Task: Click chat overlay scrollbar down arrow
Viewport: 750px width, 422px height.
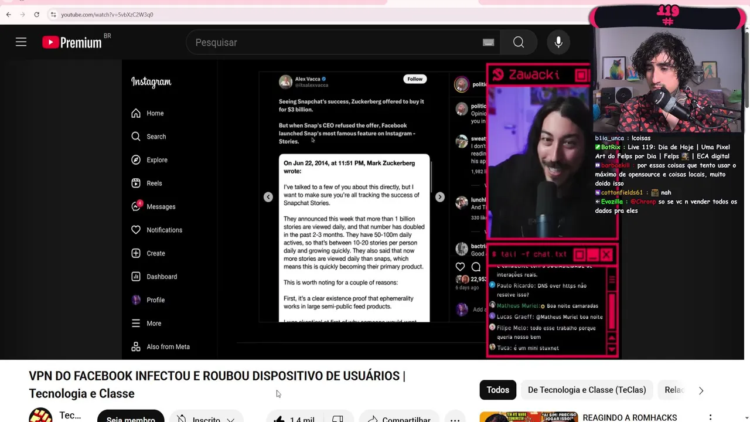Action: 612,350
